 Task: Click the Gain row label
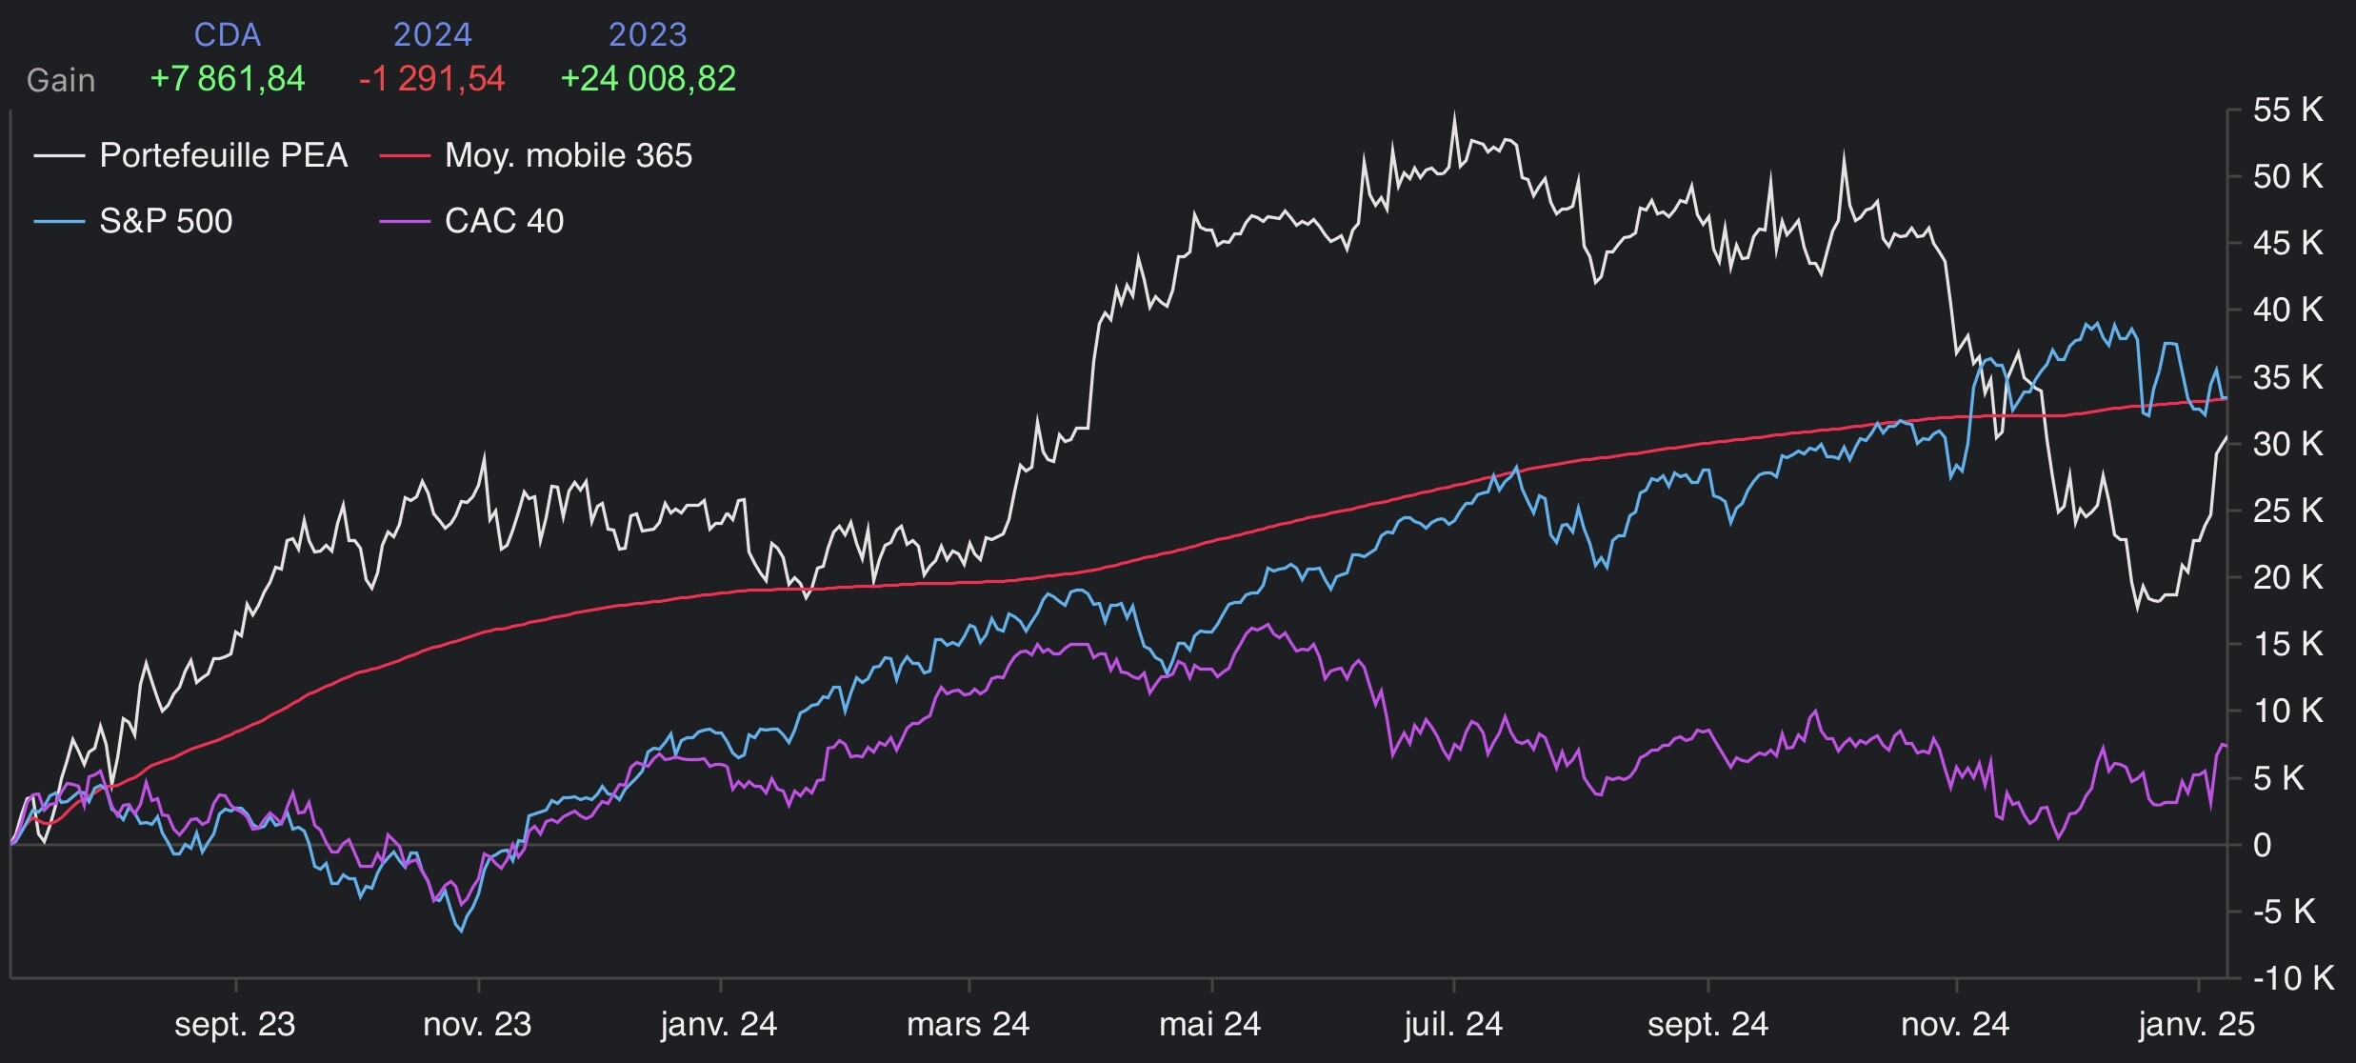(x=61, y=80)
